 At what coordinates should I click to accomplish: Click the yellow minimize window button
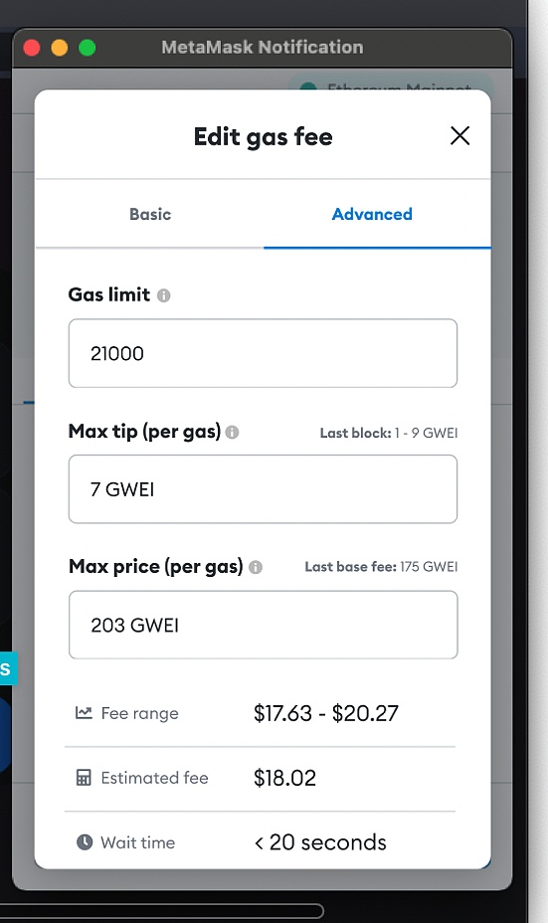click(x=60, y=48)
